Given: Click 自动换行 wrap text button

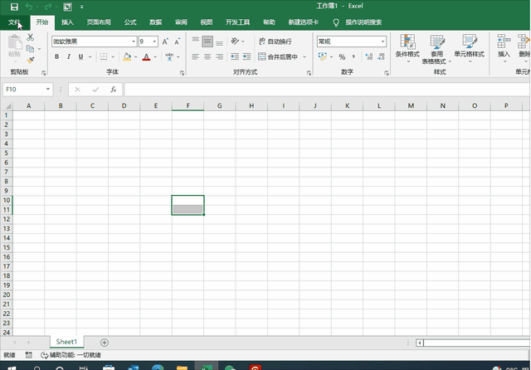Looking at the screenshot, I should (x=275, y=41).
